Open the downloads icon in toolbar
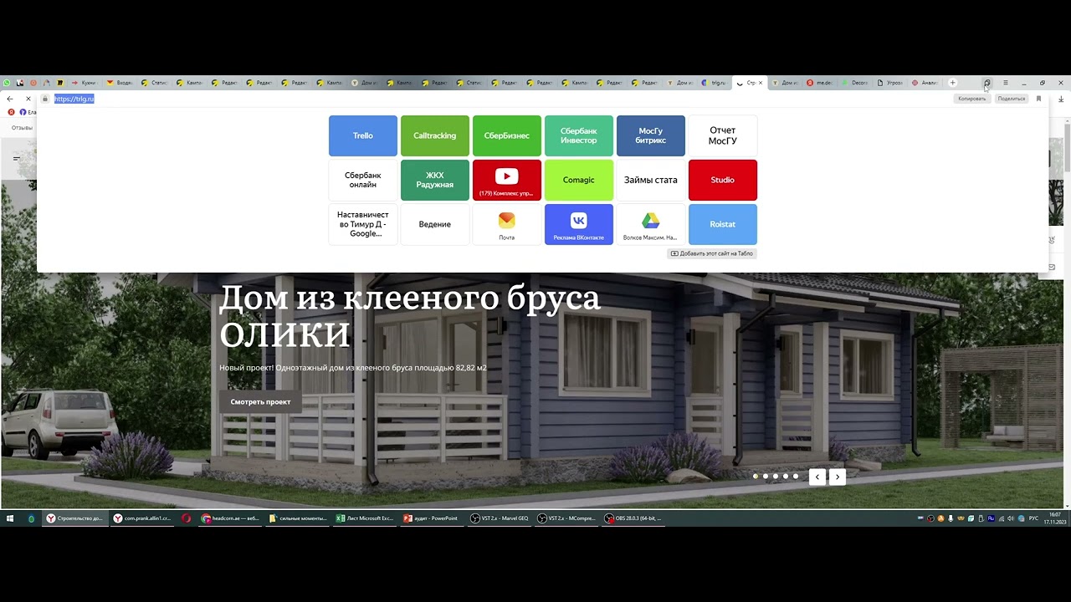The image size is (1071, 602). tap(1061, 99)
